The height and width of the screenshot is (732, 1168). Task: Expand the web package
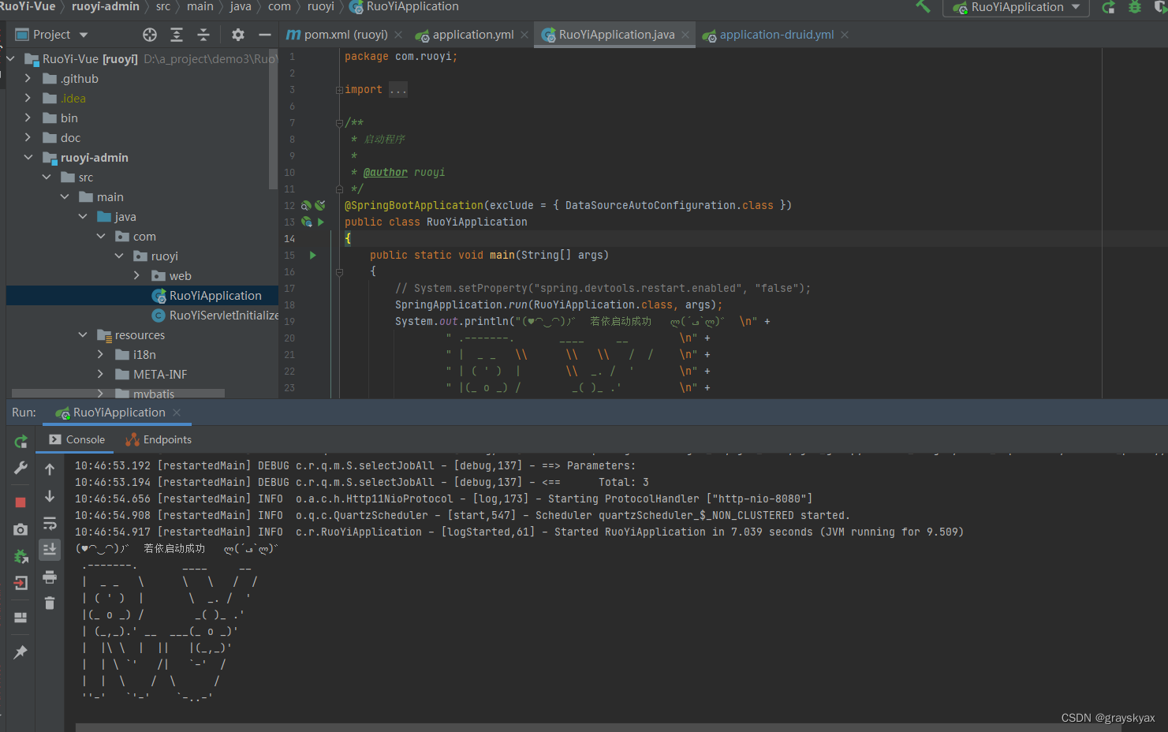point(136,276)
